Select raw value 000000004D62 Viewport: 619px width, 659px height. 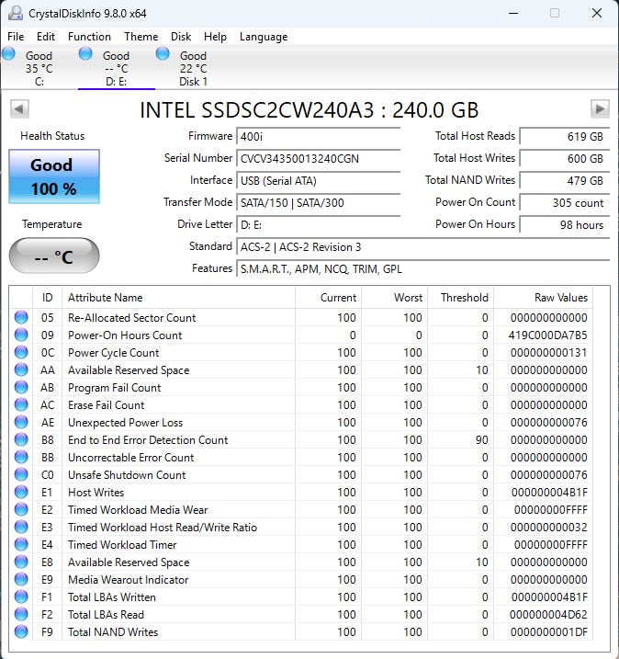[548, 615]
